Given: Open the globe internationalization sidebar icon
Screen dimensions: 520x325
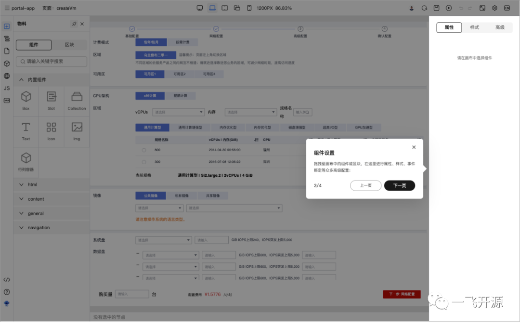Looking at the screenshot, I should (7, 76).
